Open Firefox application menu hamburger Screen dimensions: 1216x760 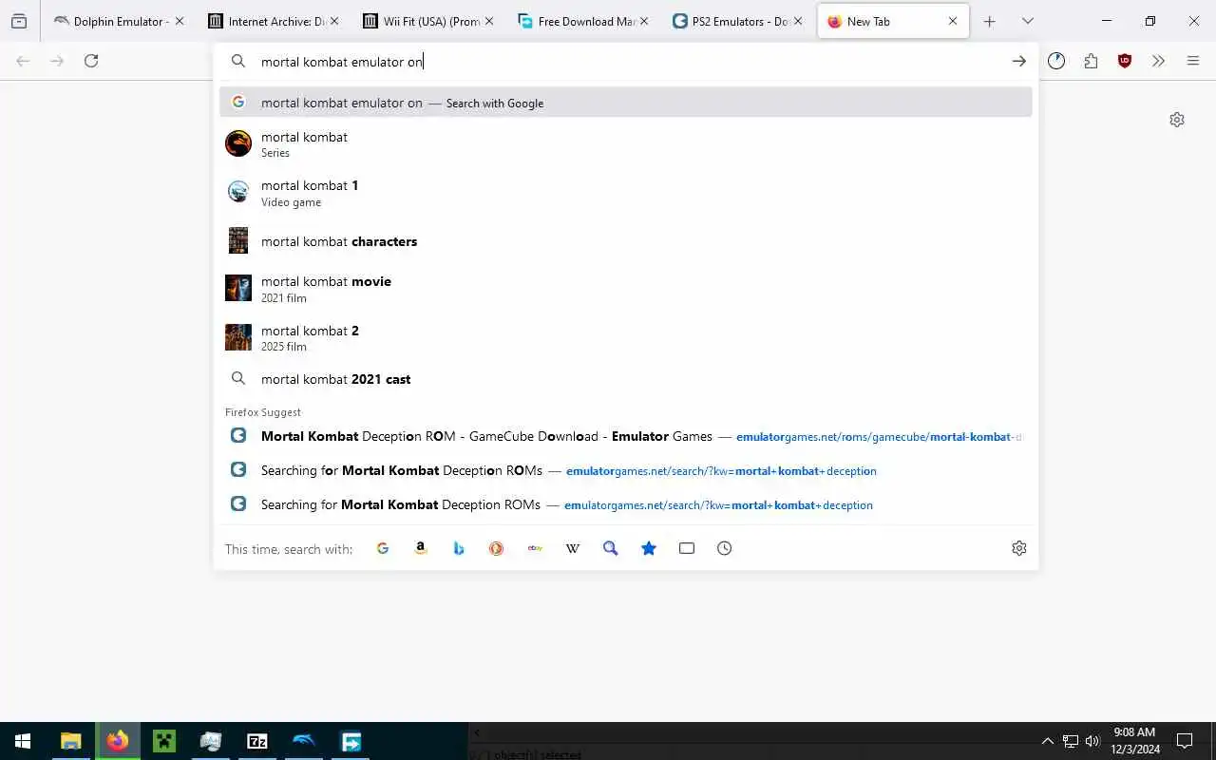(x=1193, y=61)
